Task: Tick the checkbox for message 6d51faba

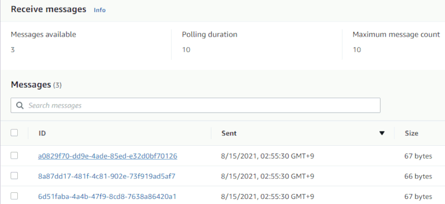Action: [14, 196]
